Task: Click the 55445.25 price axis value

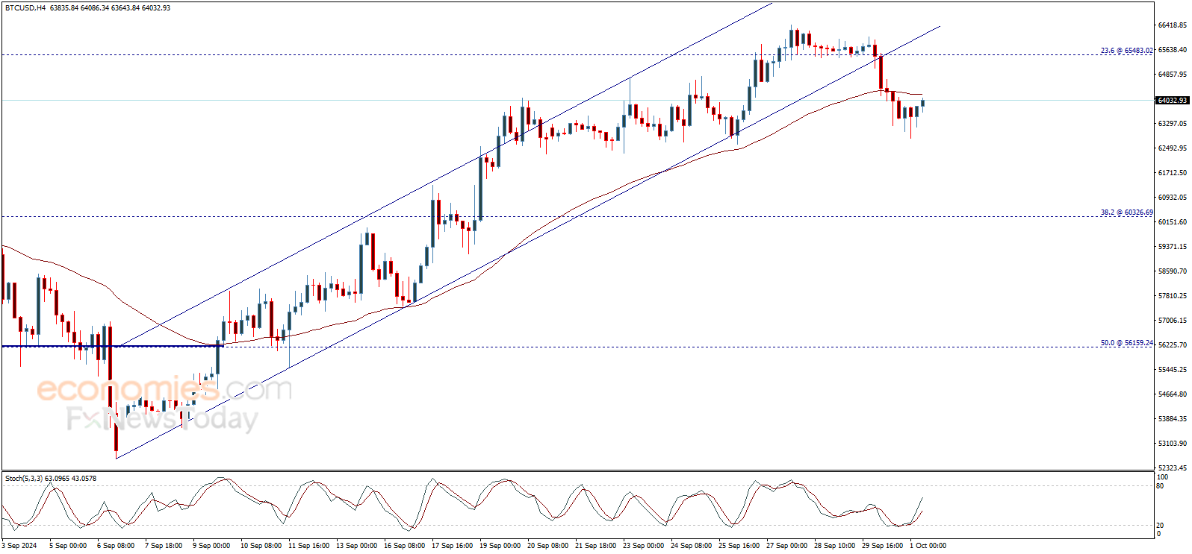Action: (x=1172, y=370)
